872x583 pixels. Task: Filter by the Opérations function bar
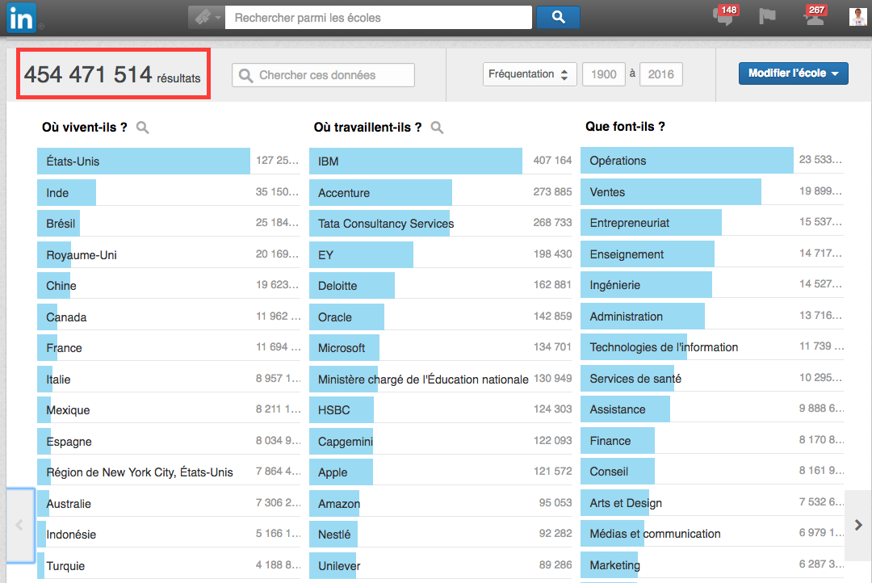click(686, 160)
